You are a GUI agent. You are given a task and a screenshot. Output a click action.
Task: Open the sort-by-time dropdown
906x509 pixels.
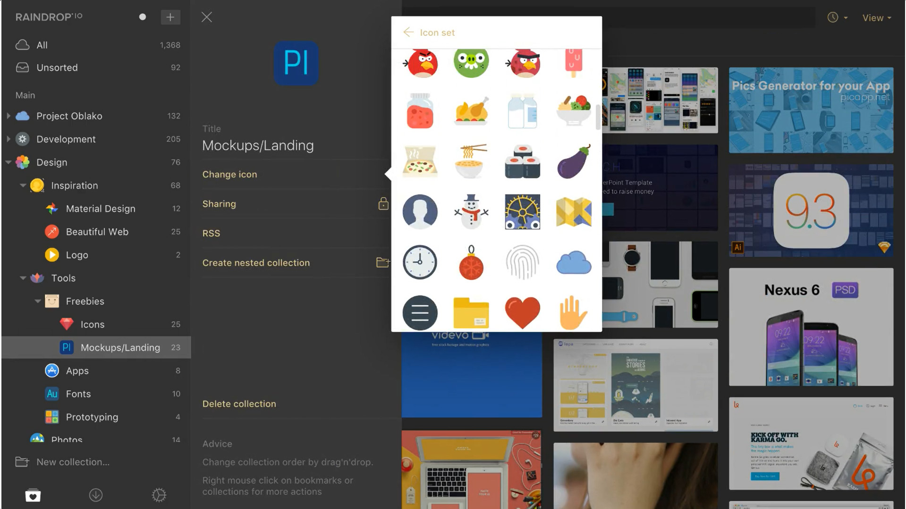point(838,17)
